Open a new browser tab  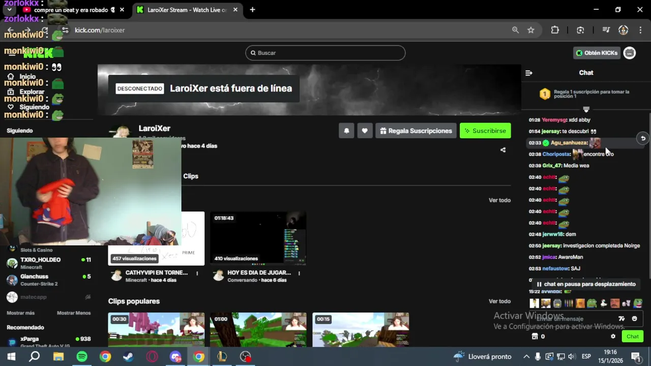click(x=252, y=10)
